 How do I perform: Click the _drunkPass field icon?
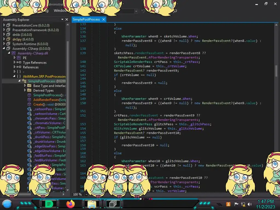click(29, 137)
